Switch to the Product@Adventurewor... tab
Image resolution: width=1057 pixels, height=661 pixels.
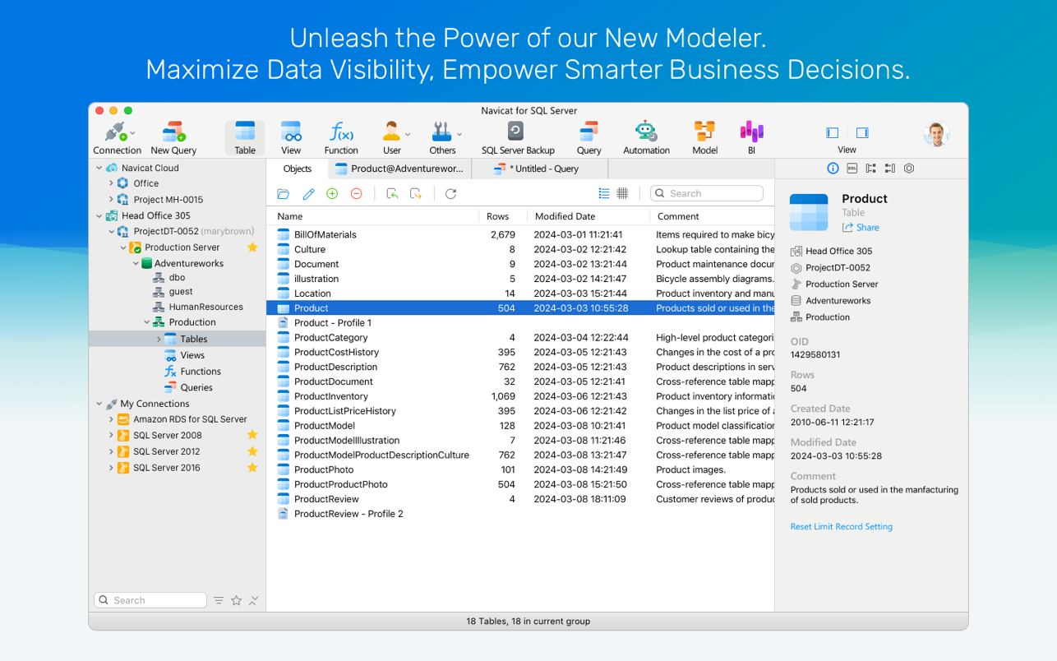[399, 169]
